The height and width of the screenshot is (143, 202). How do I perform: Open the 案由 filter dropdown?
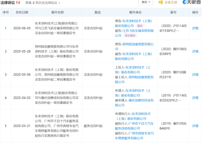145,2
